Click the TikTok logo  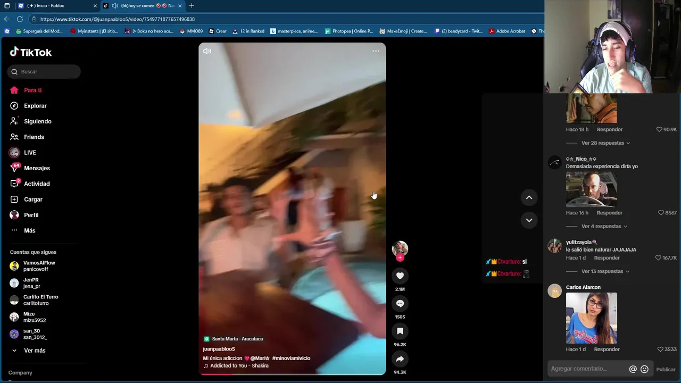[x=31, y=52]
